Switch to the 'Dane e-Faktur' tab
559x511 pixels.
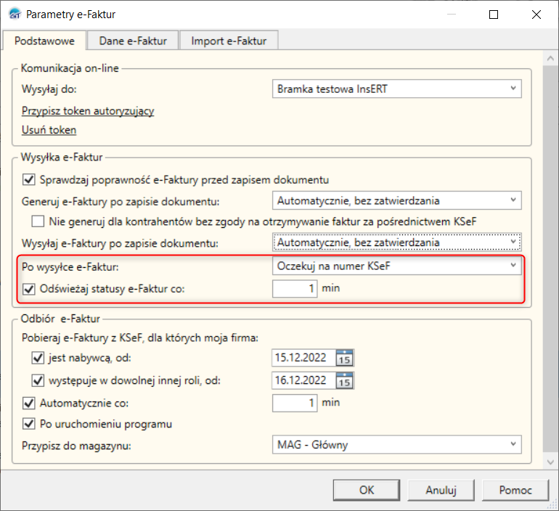[133, 41]
